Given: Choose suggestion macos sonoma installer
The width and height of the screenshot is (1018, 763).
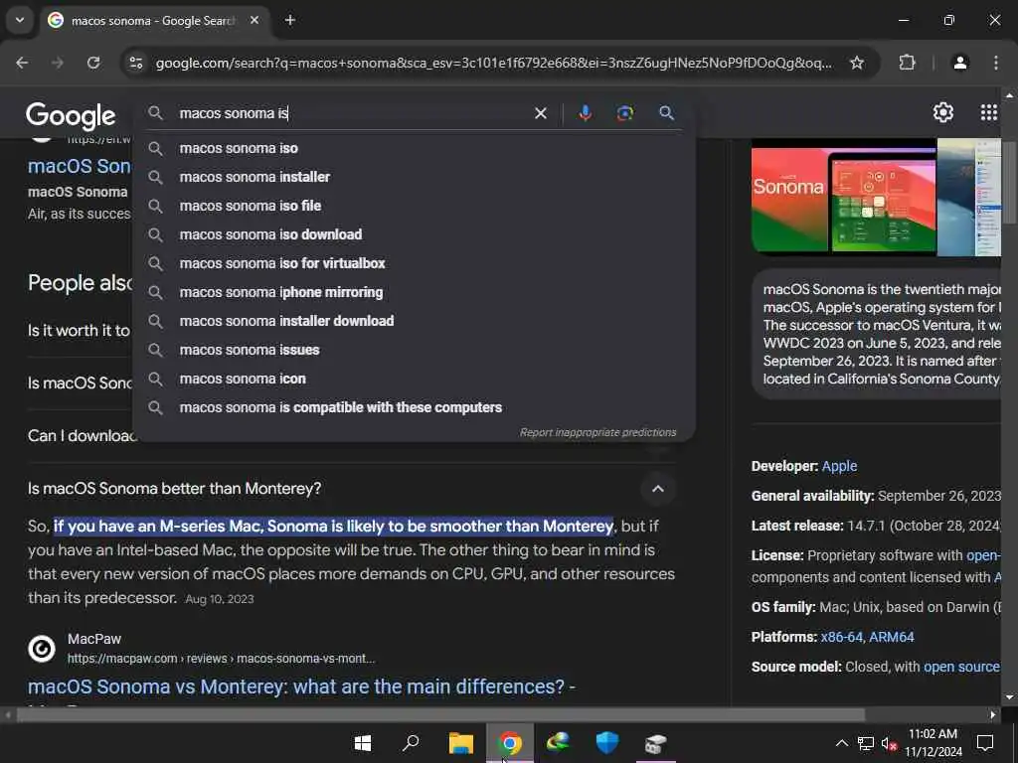Looking at the screenshot, I should click(415, 177).
